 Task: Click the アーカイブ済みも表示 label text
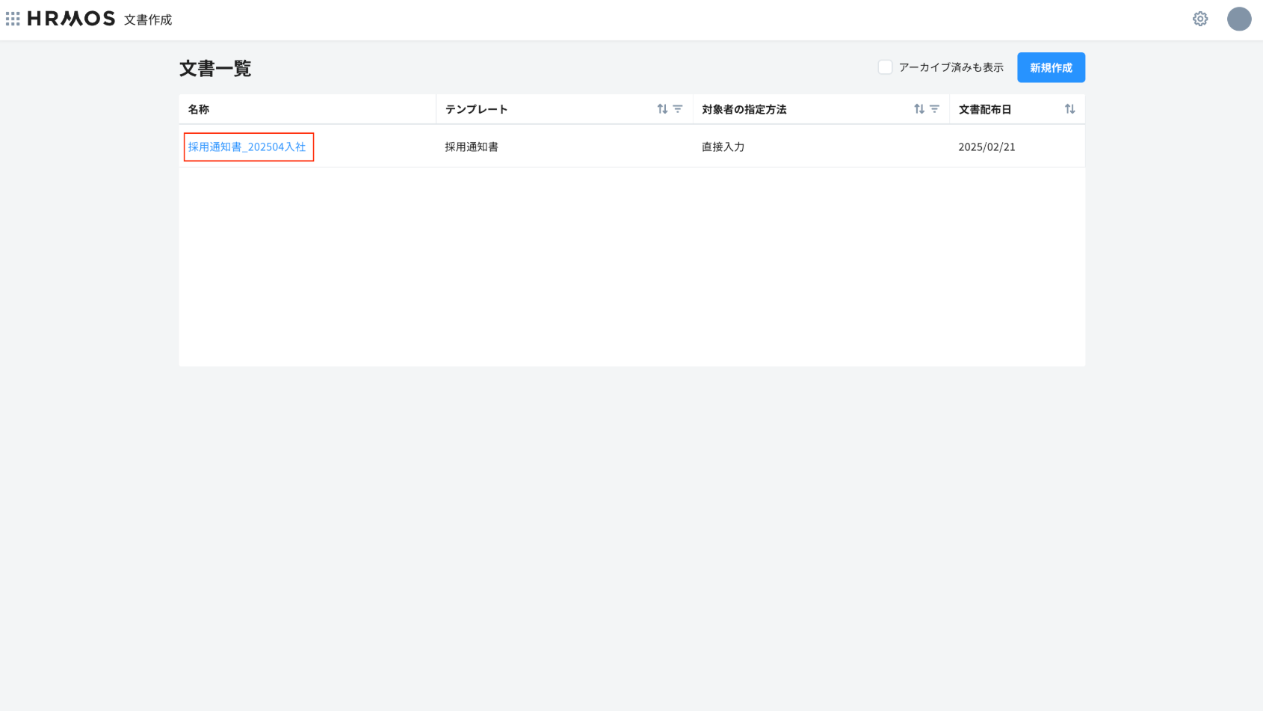pyautogui.click(x=951, y=67)
